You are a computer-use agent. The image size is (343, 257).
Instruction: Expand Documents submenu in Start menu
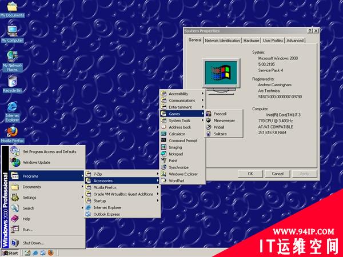[x=47, y=187]
